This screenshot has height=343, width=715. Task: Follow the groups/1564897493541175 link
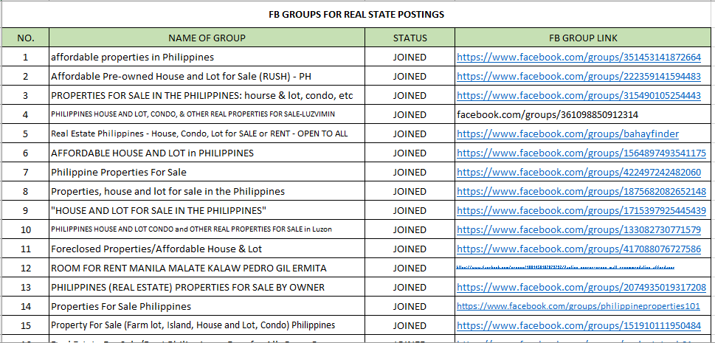(x=581, y=153)
